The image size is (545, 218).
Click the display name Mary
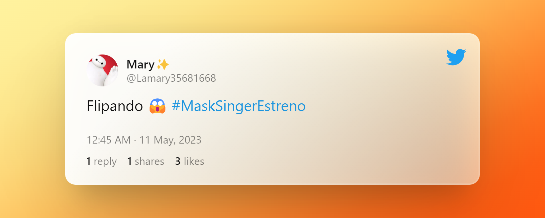tap(140, 64)
